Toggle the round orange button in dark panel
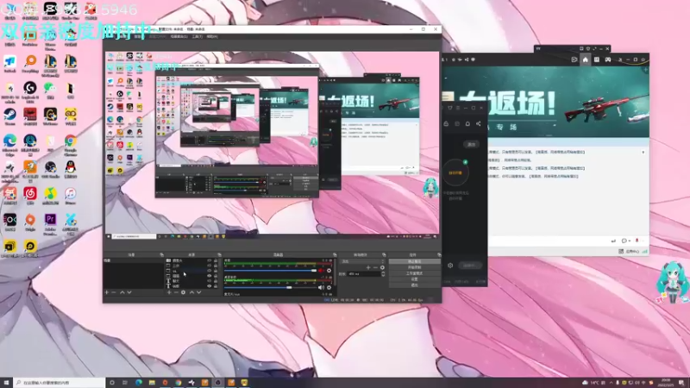 pos(455,172)
